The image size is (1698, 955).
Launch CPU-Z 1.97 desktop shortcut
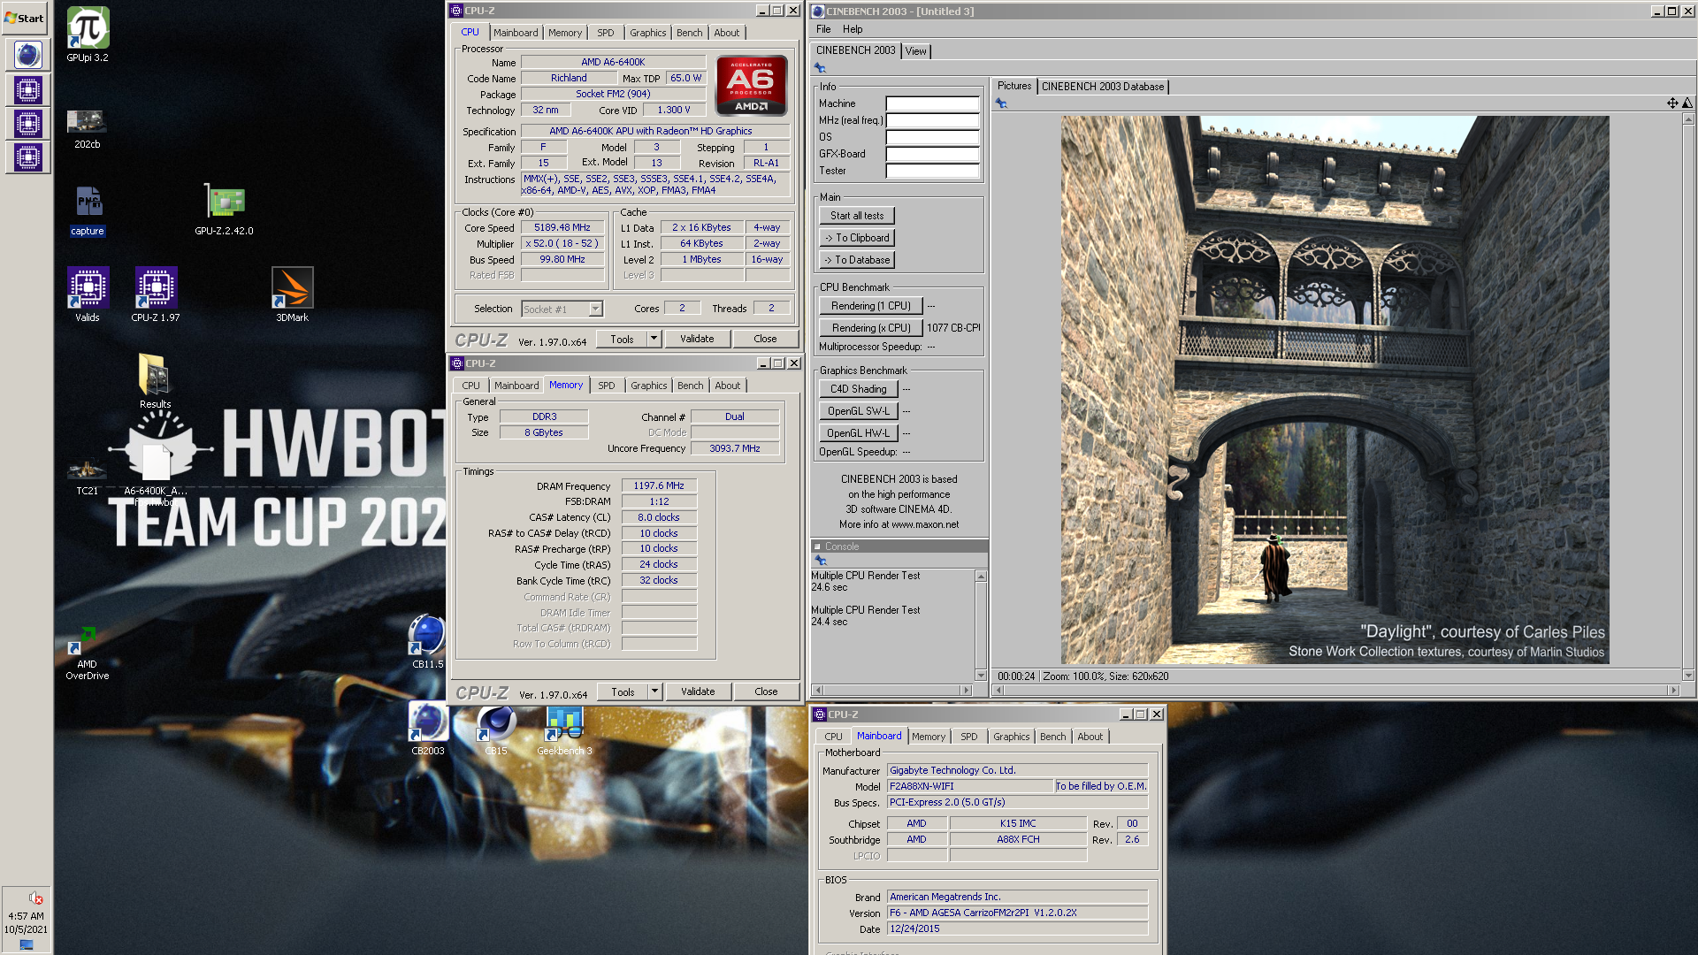point(156,294)
